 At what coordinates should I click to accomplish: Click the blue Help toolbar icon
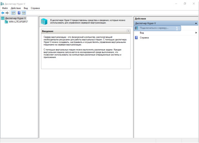pos(19,13)
